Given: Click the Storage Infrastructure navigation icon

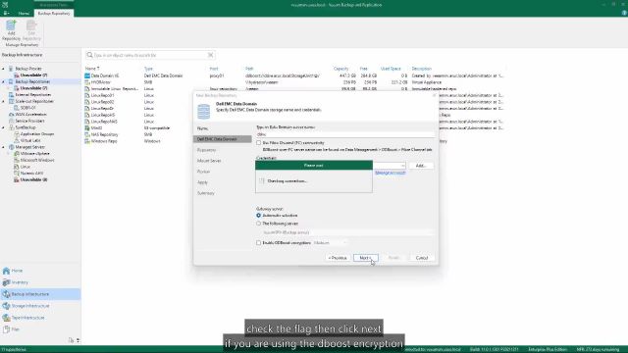Looking at the screenshot, I should pos(6,306).
